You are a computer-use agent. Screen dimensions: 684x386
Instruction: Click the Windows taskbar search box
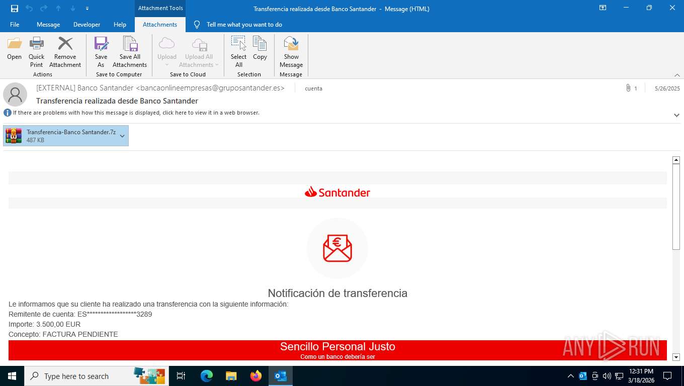(x=97, y=376)
